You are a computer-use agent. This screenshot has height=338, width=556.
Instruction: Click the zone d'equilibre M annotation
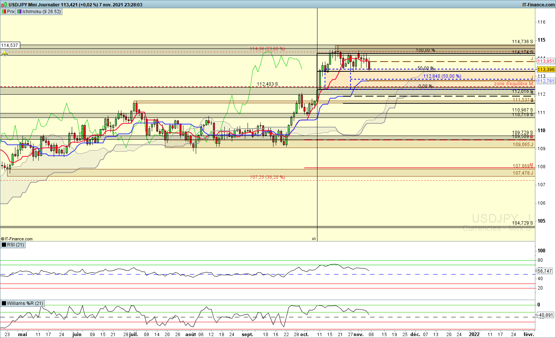click(514, 84)
